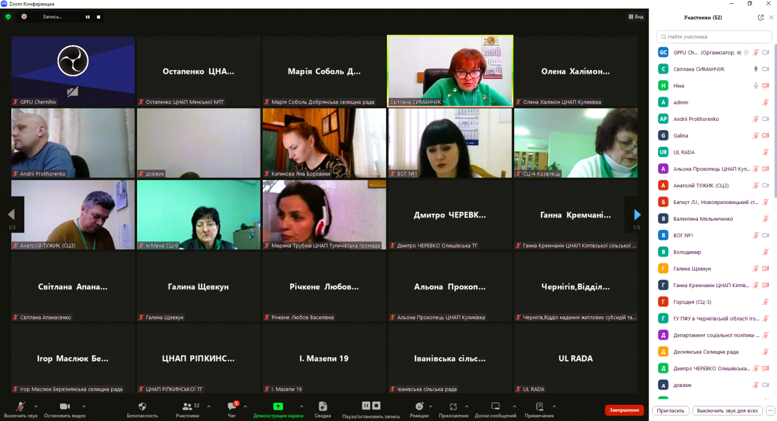This screenshot has width=777, height=421.
Task: Click the Пригласить invite button
Action: pos(671,411)
